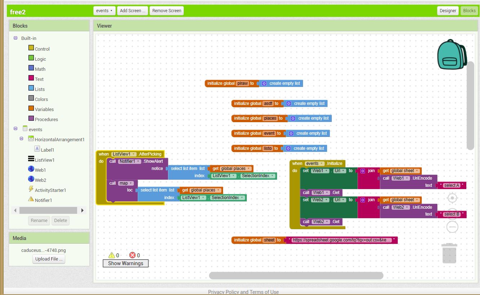Screen dimensions: 480x295
Task: Select the ListView1 component
Action: pyautogui.click(x=45, y=160)
